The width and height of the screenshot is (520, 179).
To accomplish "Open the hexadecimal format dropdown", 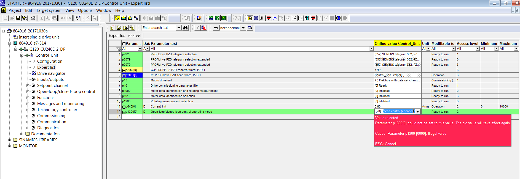I will pos(243,28).
